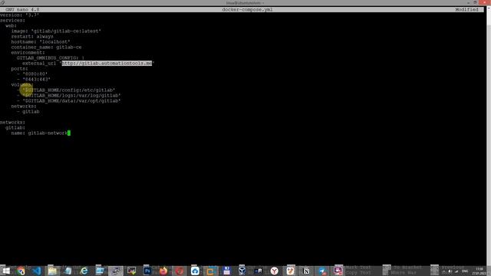The height and width of the screenshot is (276, 491).
Task: Place cursor on highlighted gitlab.automationtools.md URL
Action: pyautogui.click(x=107, y=63)
